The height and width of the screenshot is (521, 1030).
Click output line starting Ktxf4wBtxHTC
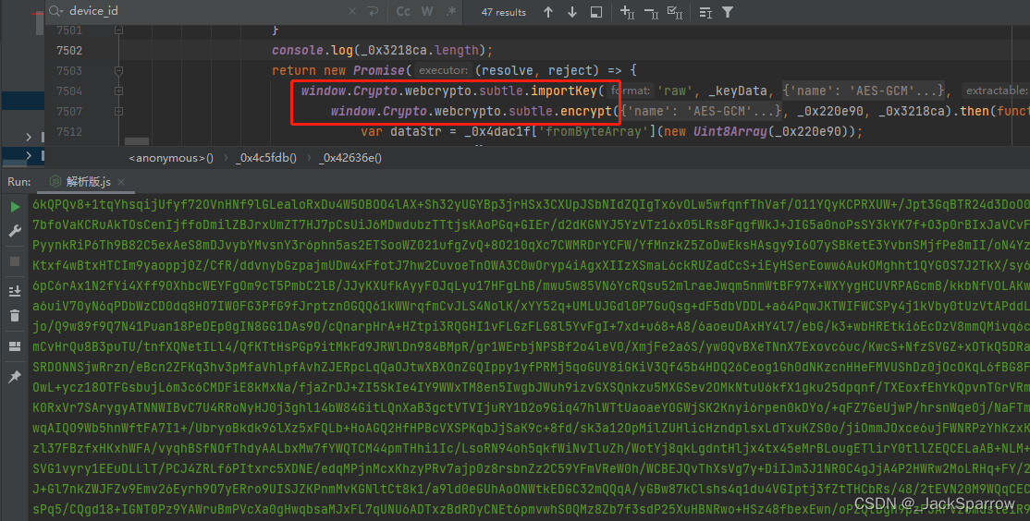(531, 265)
